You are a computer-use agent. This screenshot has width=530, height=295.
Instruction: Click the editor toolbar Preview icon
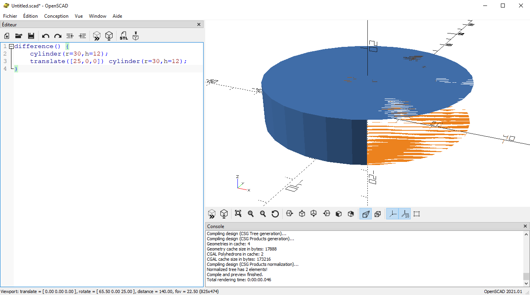point(96,36)
